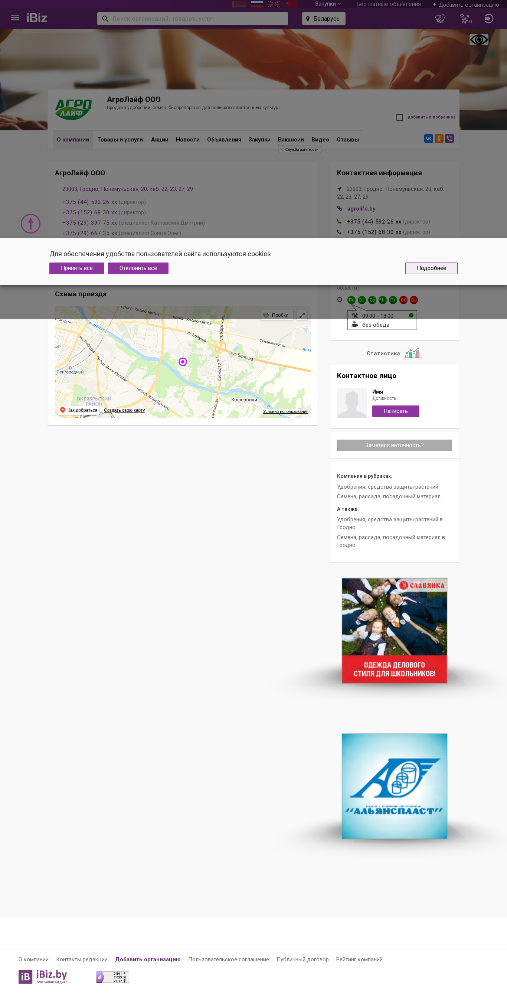
Task: Check the добавить в избранное checkbox
Action: pyautogui.click(x=400, y=117)
